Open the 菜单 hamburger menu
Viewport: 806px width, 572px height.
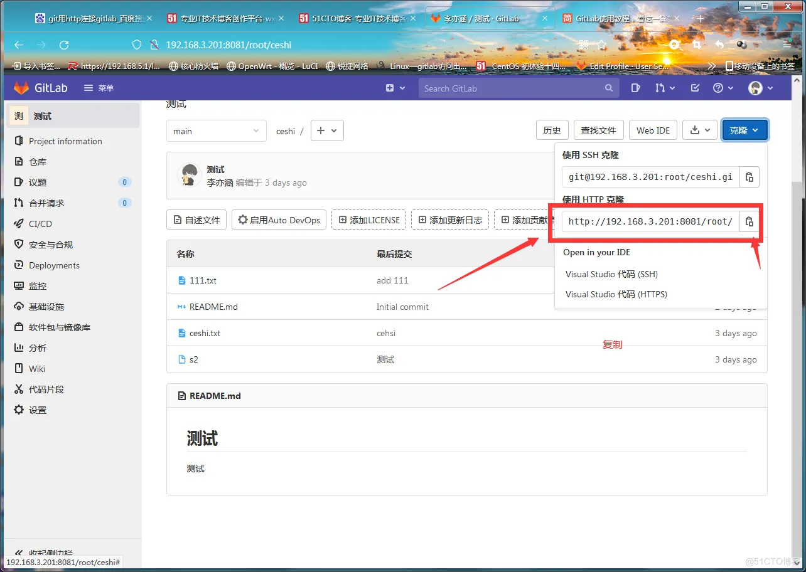click(x=99, y=88)
